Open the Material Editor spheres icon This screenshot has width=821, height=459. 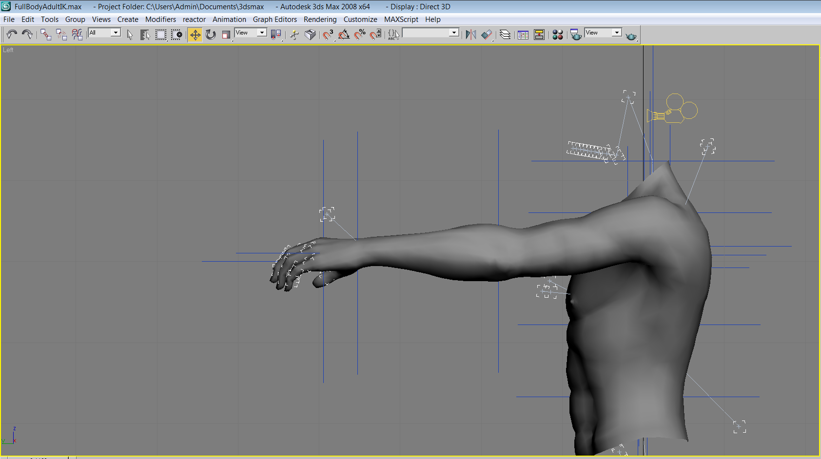(558, 34)
